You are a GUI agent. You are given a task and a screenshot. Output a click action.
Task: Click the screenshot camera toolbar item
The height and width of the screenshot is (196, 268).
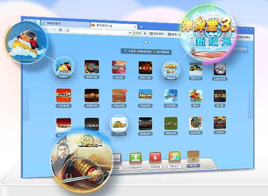(x=172, y=34)
